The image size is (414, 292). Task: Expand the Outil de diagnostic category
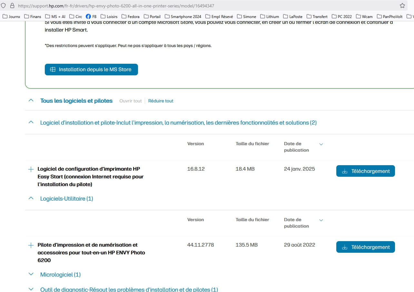tap(31, 289)
